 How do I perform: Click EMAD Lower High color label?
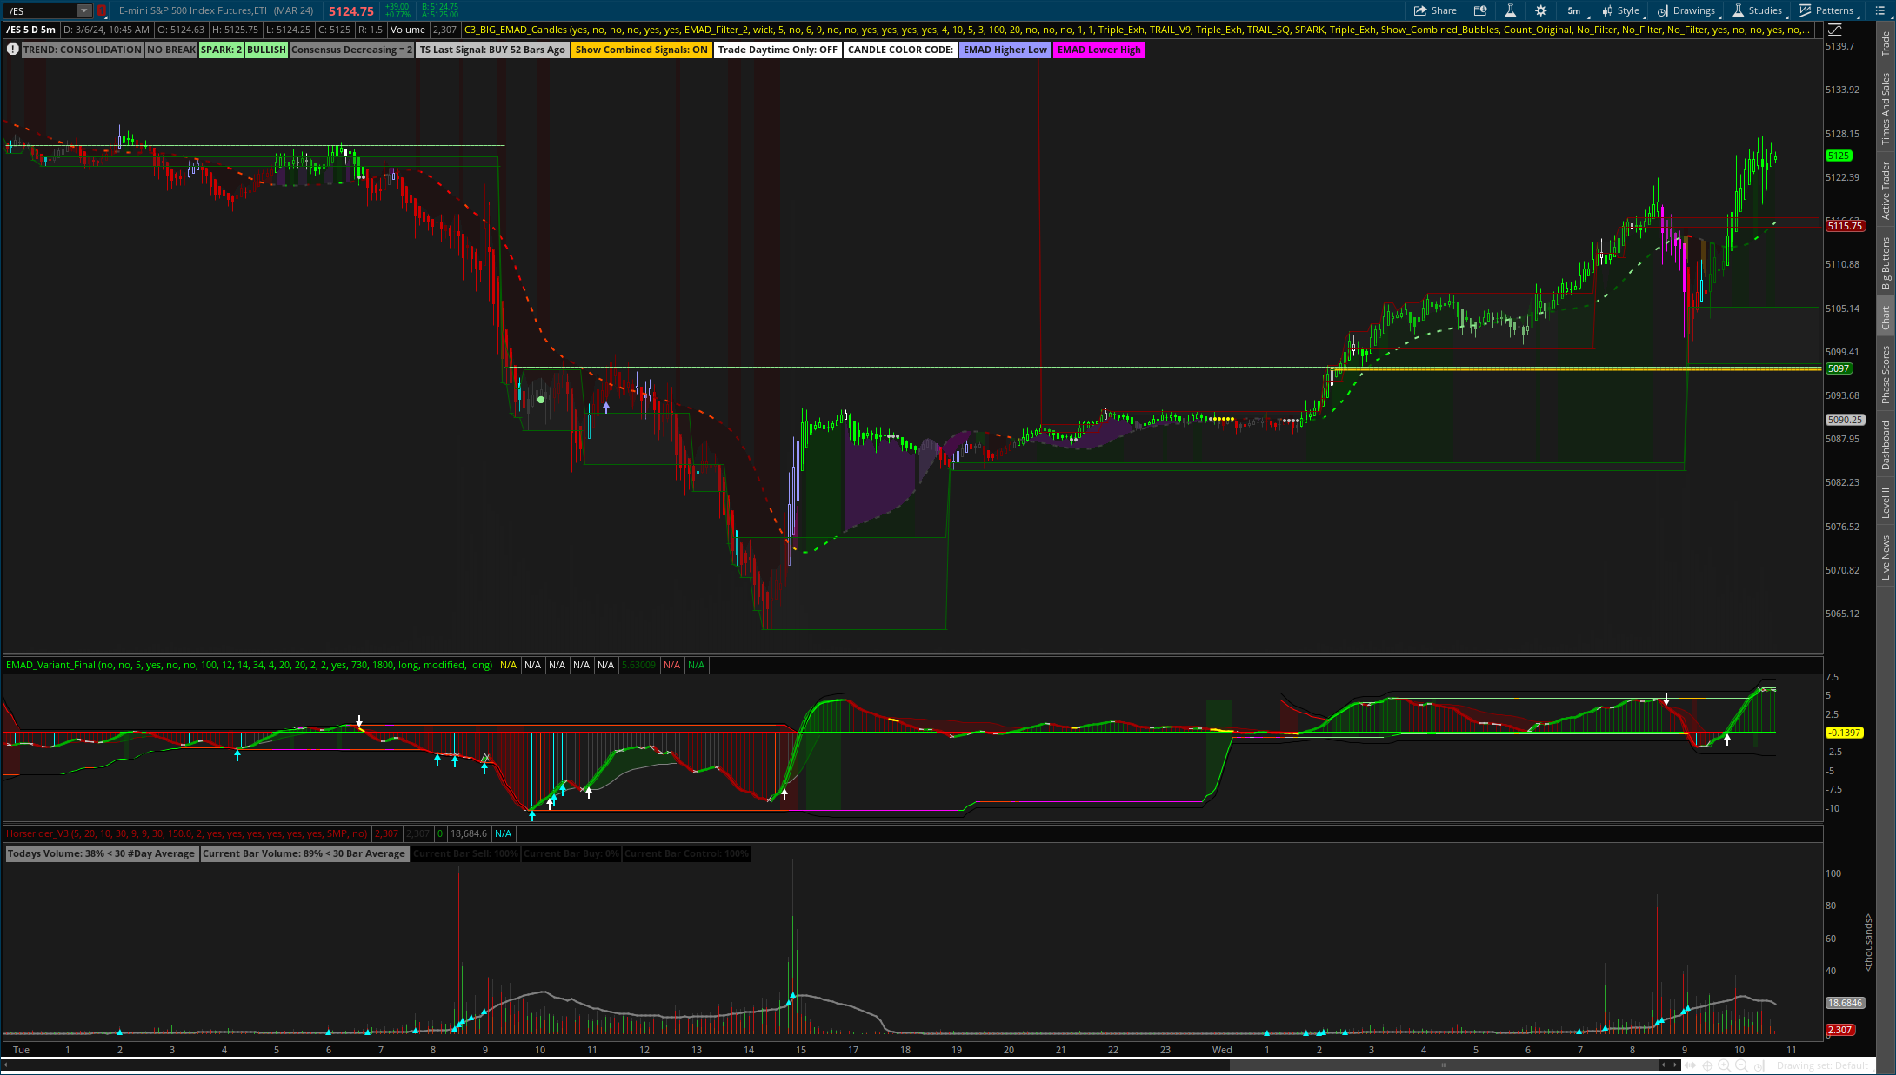click(1099, 50)
